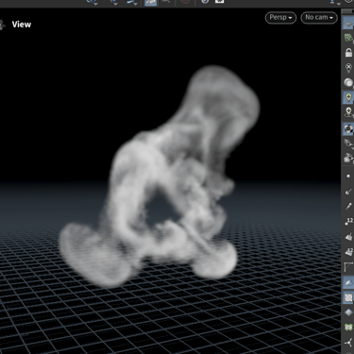Lock camera to view with padlock icon
The image size is (354, 354).
pos(348,53)
